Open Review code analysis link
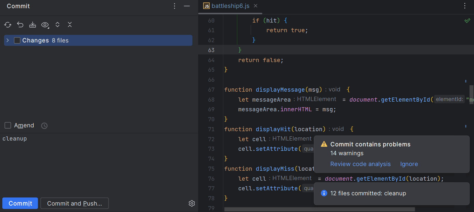 point(360,164)
